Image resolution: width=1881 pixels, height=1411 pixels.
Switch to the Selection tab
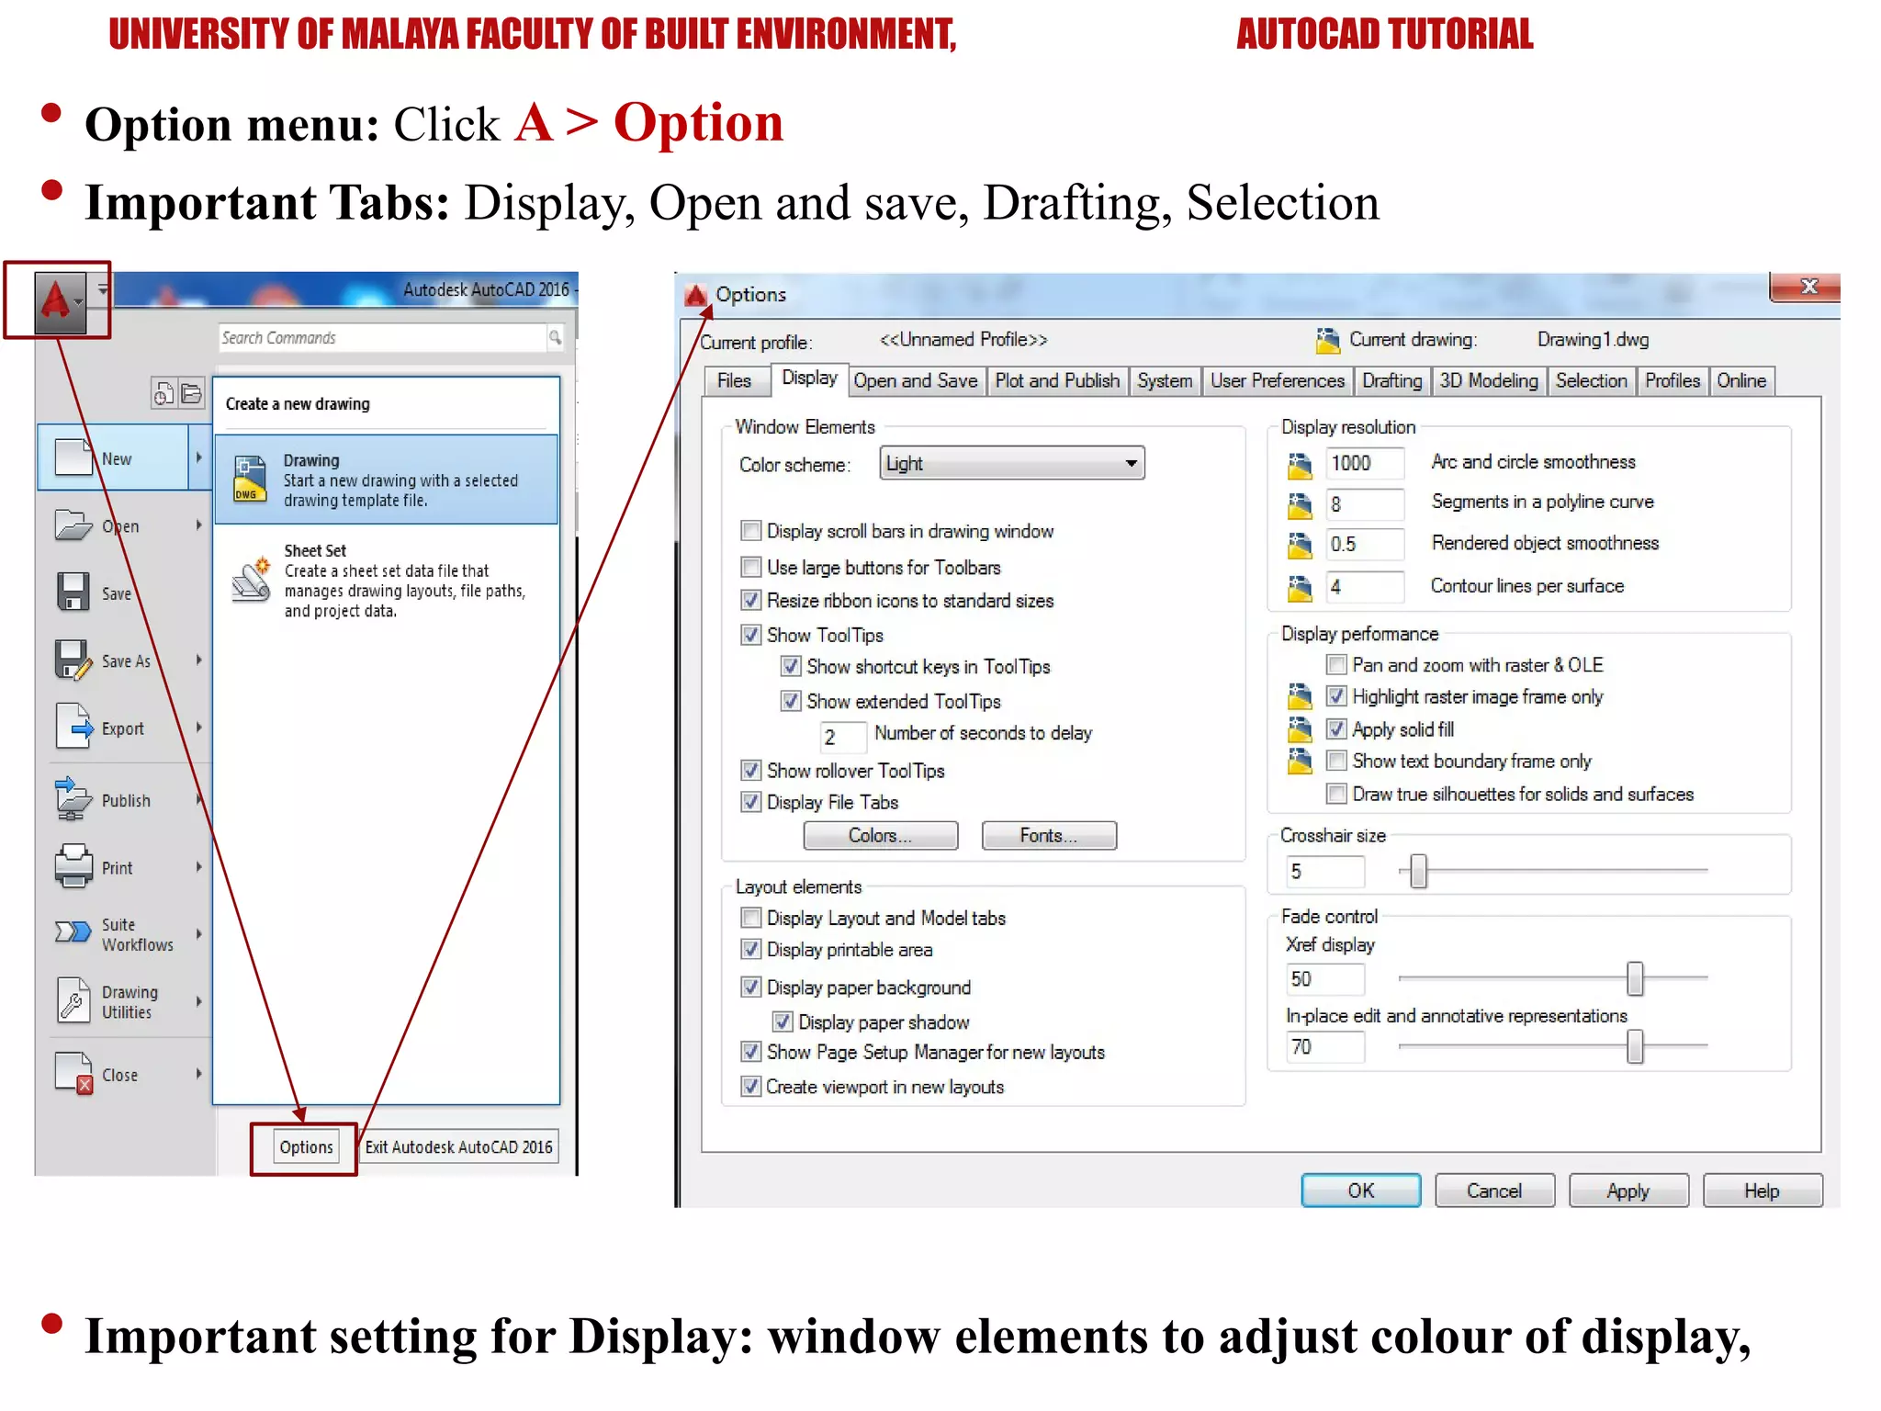[x=1591, y=381]
